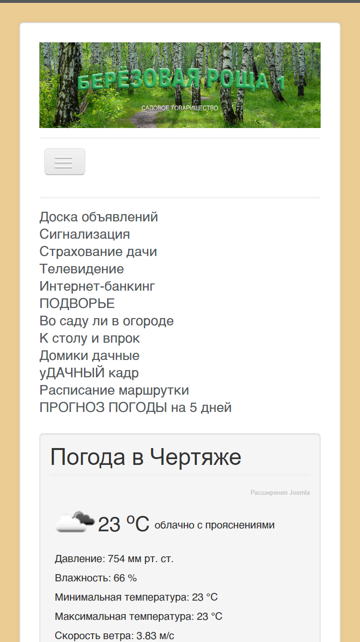Select the Скорость ветра: 3.83 м/с line
This screenshot has width=360, height=642.
coord(114,636)
